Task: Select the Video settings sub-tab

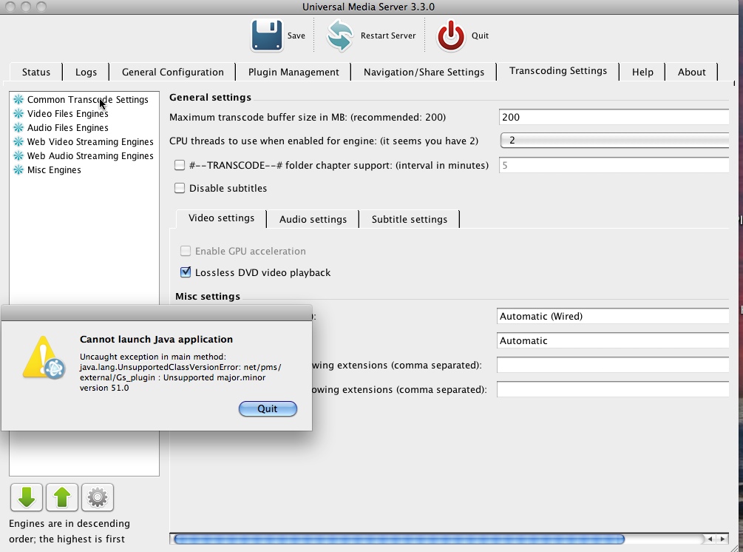Action: point(221,218)
